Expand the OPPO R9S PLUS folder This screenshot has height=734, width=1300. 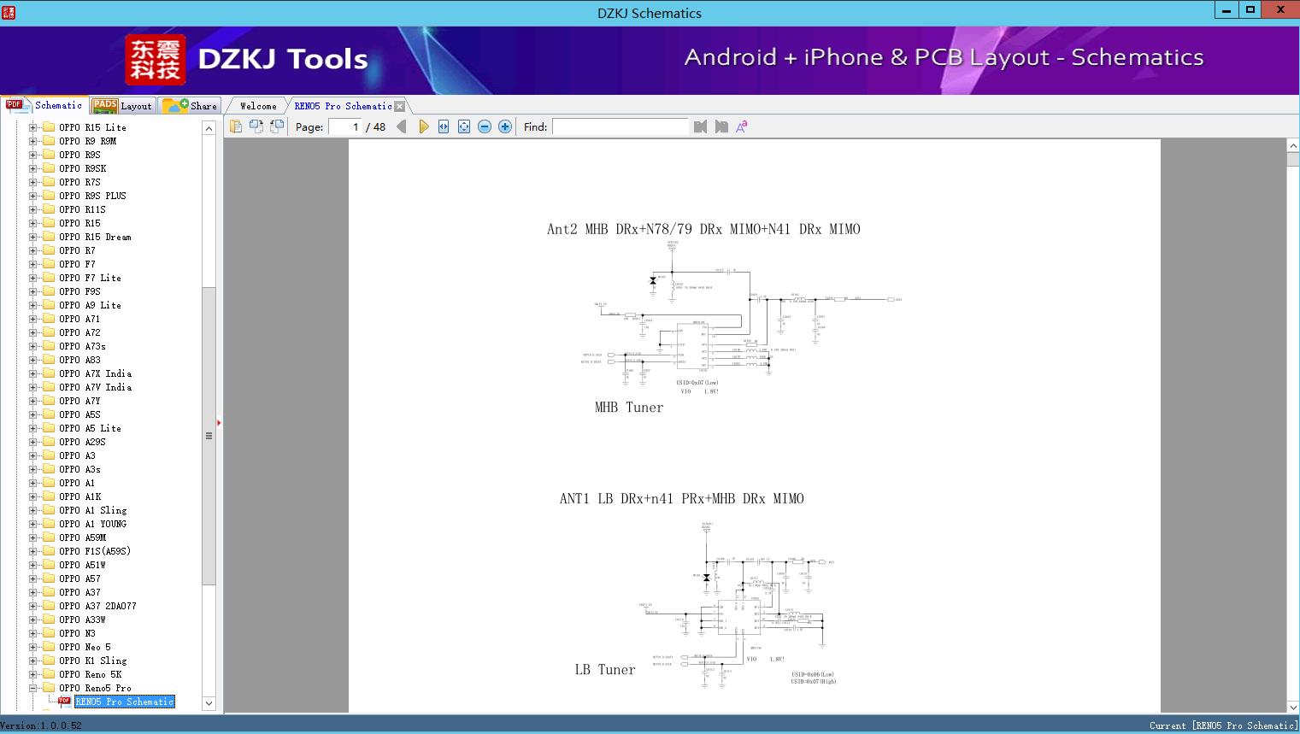pos(32,196)
